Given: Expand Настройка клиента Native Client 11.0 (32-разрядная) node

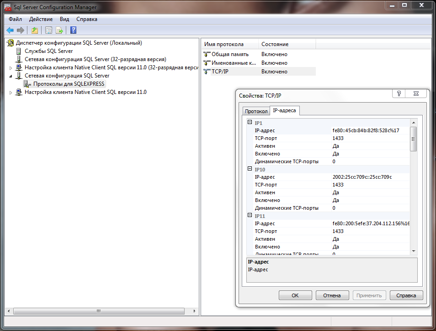Looking at the screenshot, I should [11, 67].
